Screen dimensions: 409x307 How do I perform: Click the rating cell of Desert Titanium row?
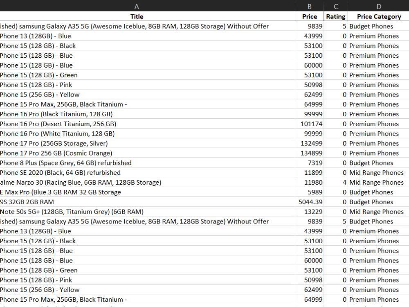tap(336, 124)
